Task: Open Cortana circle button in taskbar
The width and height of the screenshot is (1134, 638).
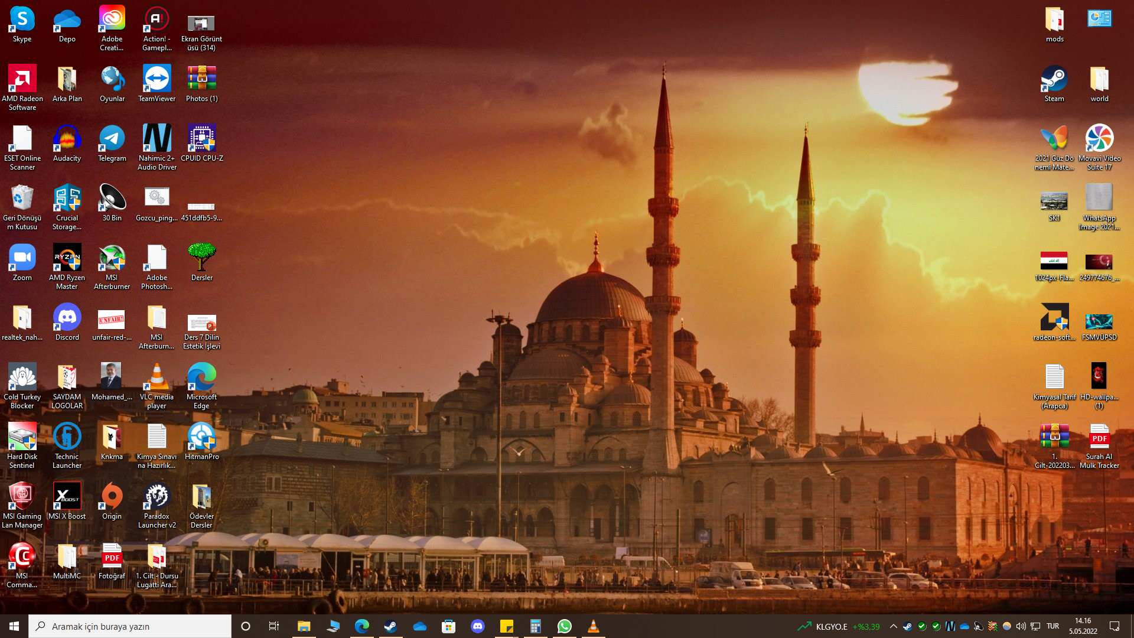Action: point(246,626)
